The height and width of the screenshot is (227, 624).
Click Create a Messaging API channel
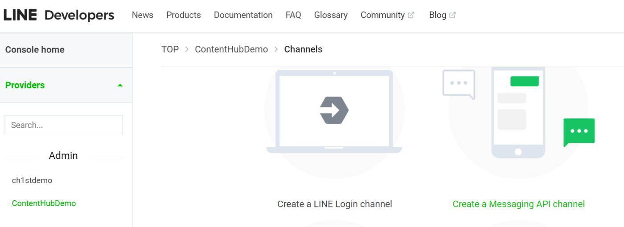click(x=519, y=204)
